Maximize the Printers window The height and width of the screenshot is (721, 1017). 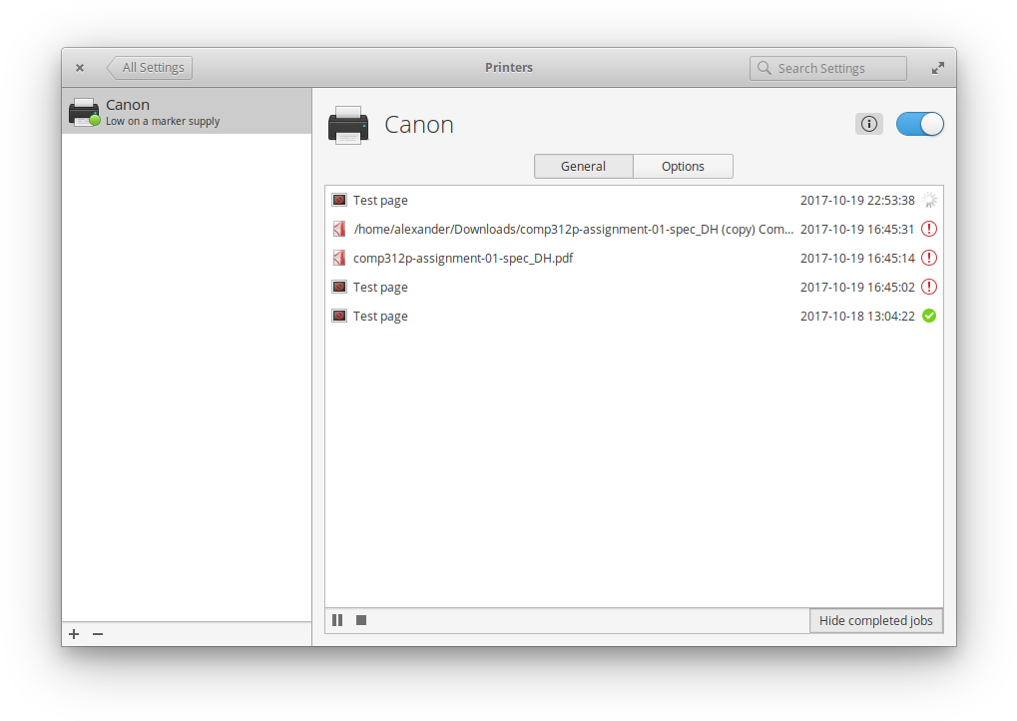click(938, 68)
